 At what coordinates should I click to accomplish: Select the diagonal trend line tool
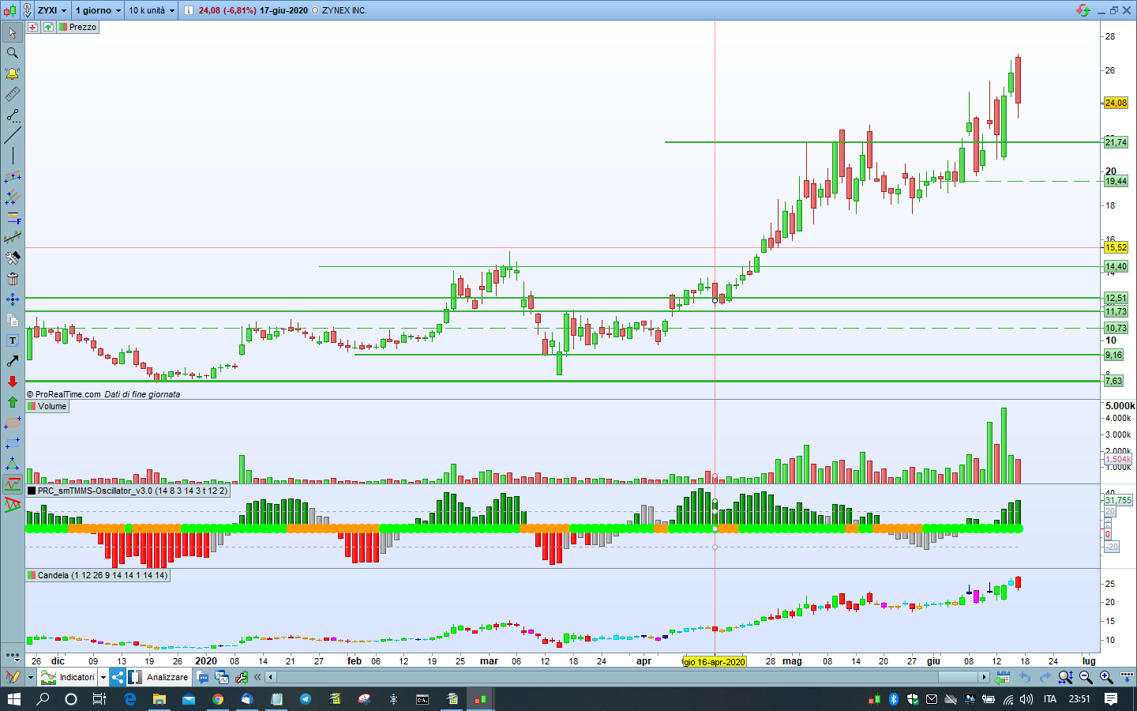[12, 135]
